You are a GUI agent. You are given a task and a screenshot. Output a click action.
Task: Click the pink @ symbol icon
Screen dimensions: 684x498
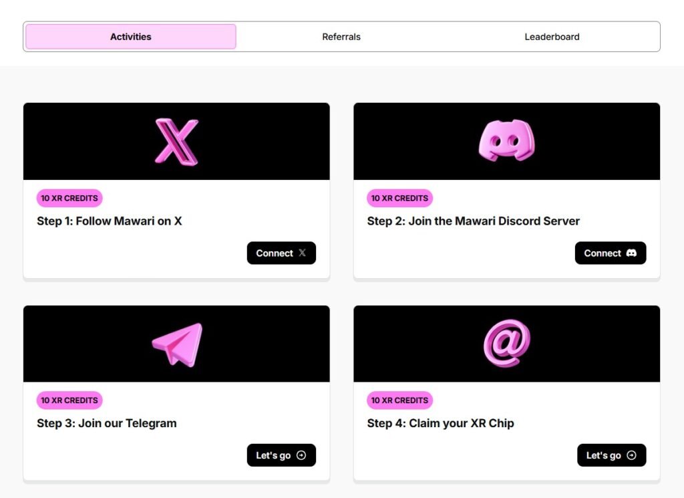506,343
